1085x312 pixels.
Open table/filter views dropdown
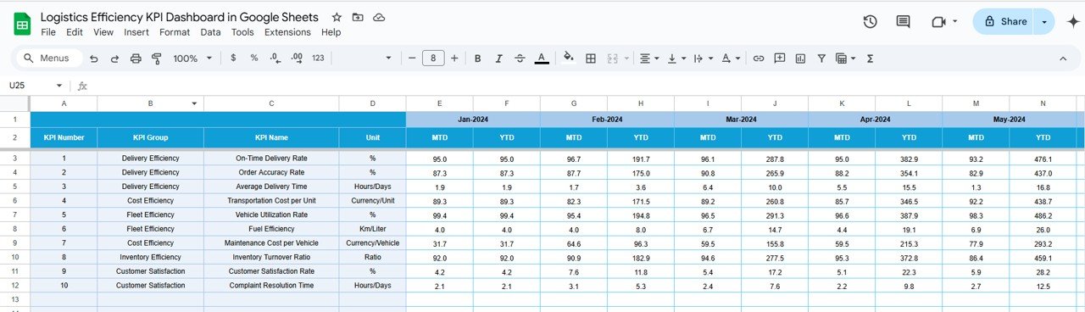pos(845,58)
